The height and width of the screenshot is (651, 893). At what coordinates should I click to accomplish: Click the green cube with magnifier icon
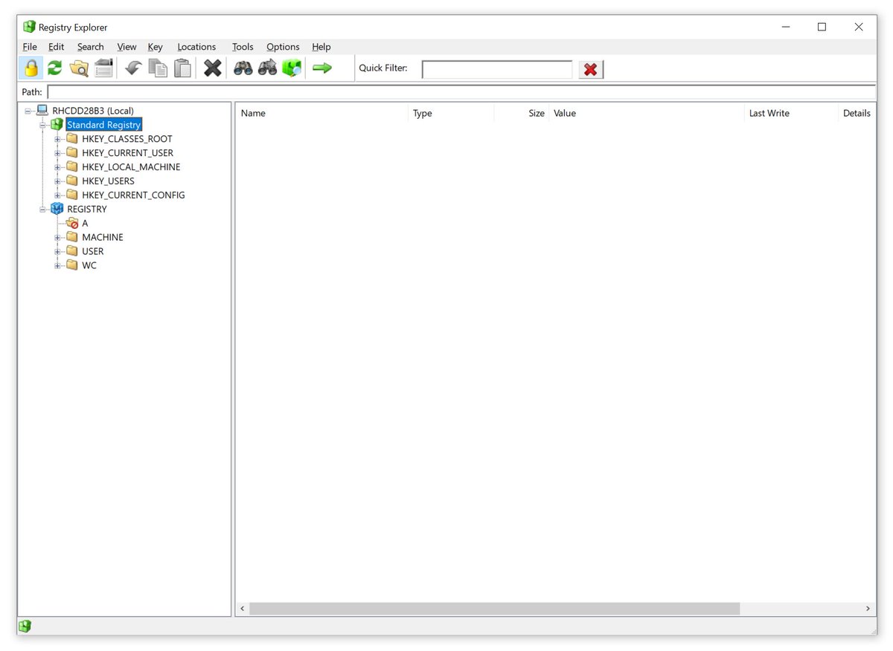(292, 68)
